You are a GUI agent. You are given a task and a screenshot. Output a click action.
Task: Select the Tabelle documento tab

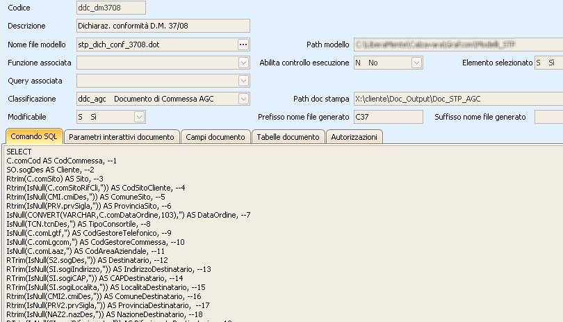(288, 137)
